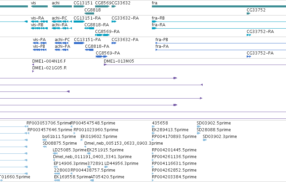
Task: Click the CG8569 gene label
Action: click(x=103, y=3)
